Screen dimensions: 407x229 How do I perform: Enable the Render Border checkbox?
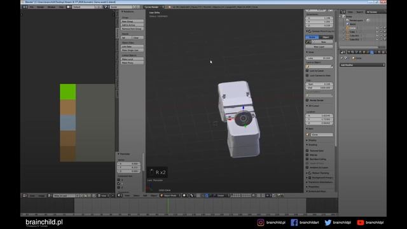tap(307, 101)
